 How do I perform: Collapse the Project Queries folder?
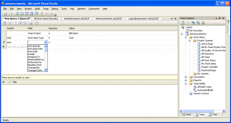click(x=190, y=41)
